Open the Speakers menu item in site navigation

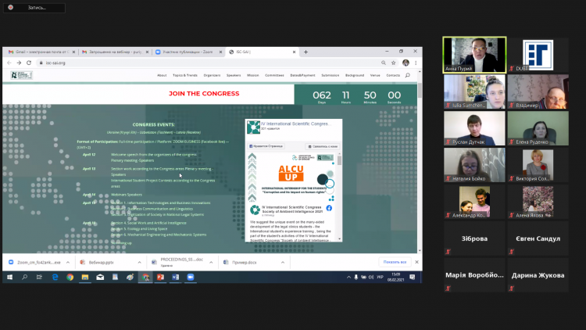pyautogui.click(x=233, y=75)
